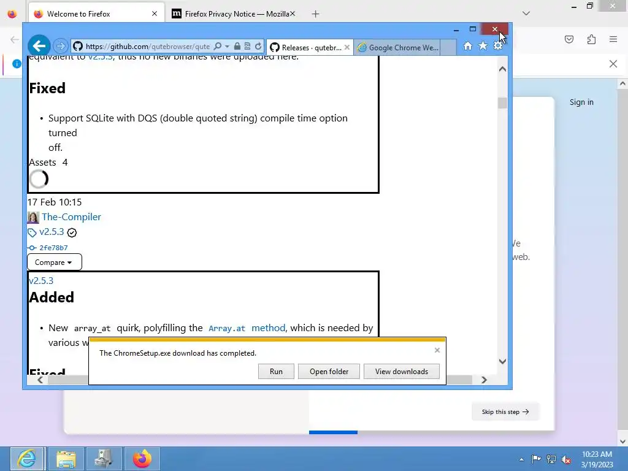Run the downloaded ChromeSetup.exe

pyautogui.click(x=276, y=371)
